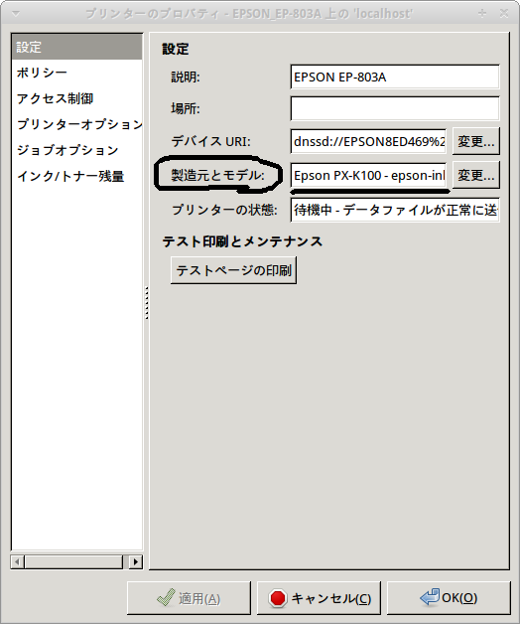The image size is (520, 624).
Task: Click the デバイス URI text field
Action: [x=368, y=141]
